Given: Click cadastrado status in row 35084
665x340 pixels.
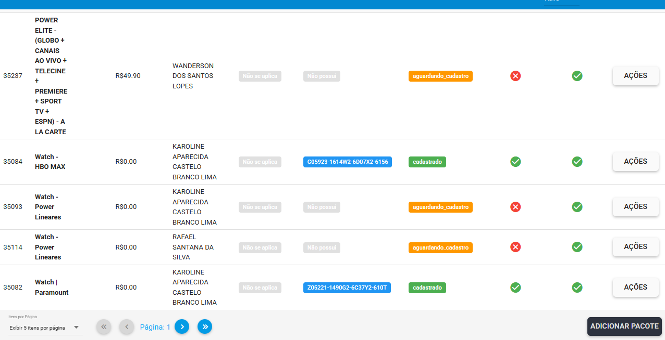Looking at the screenshot, I should coord(427,162).
